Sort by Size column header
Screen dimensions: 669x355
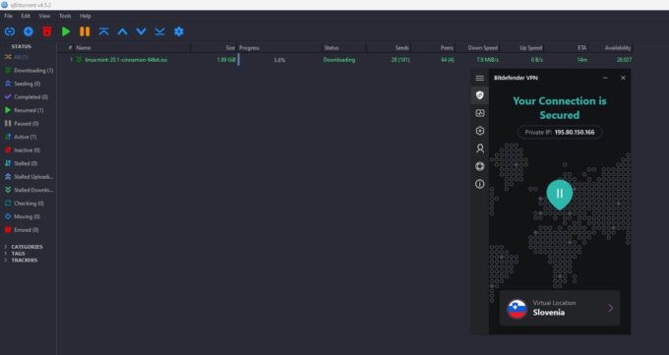[x=213, y=48]
